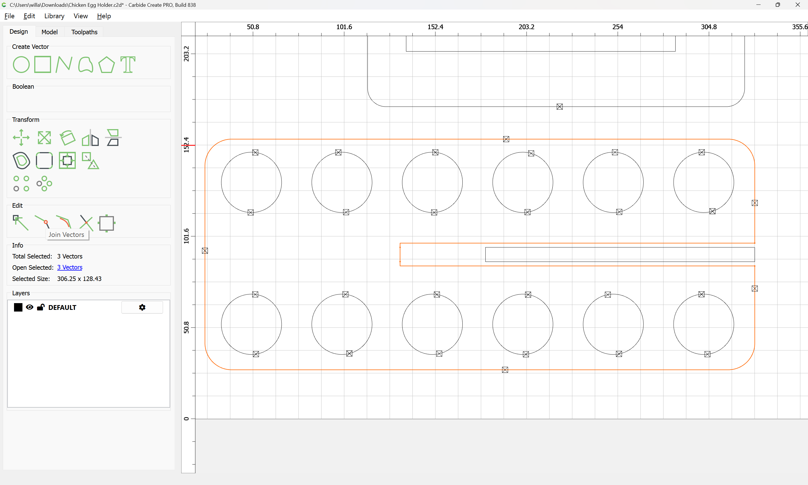Click the Rotate transform icon
808x485 pixels.
[x=67, y=138]
